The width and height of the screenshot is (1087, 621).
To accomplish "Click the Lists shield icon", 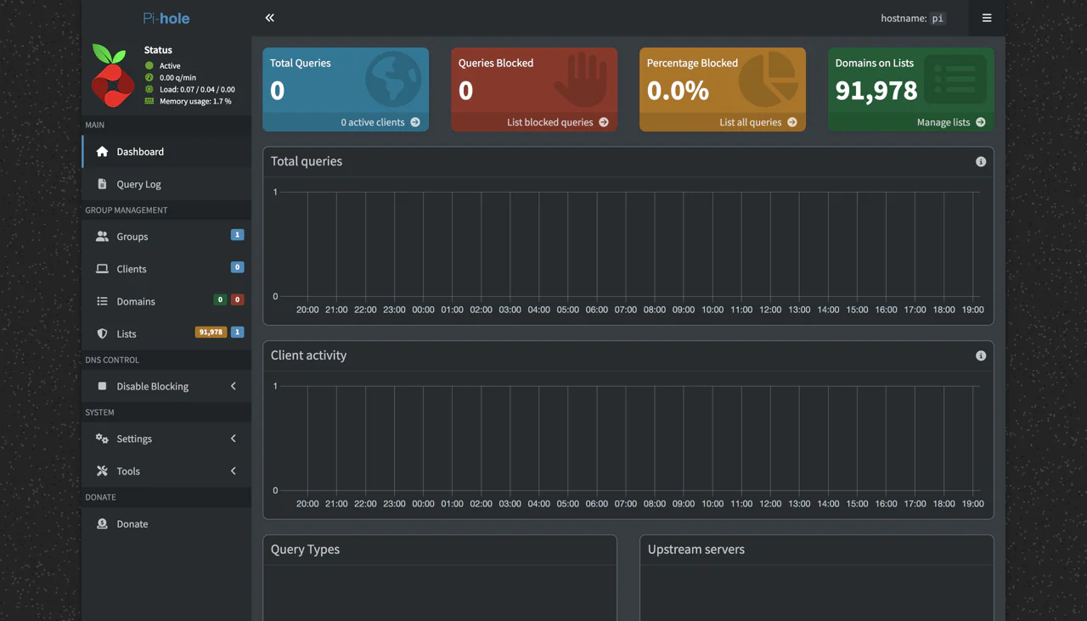I will (102, 333).
